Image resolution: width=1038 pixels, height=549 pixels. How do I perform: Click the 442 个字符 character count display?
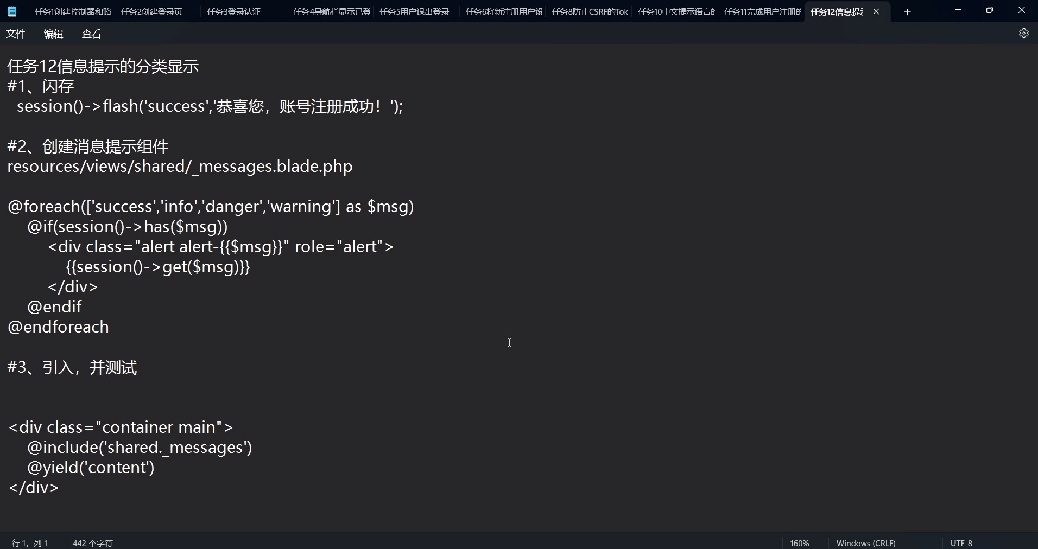(x=92, y=542)
